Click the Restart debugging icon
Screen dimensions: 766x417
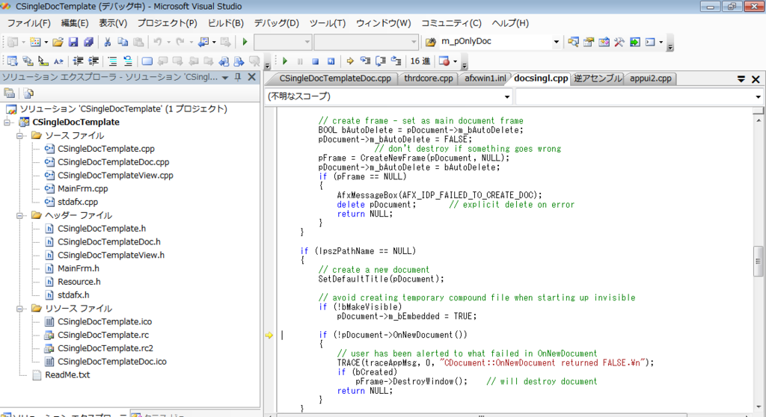(x=331, y=61)
